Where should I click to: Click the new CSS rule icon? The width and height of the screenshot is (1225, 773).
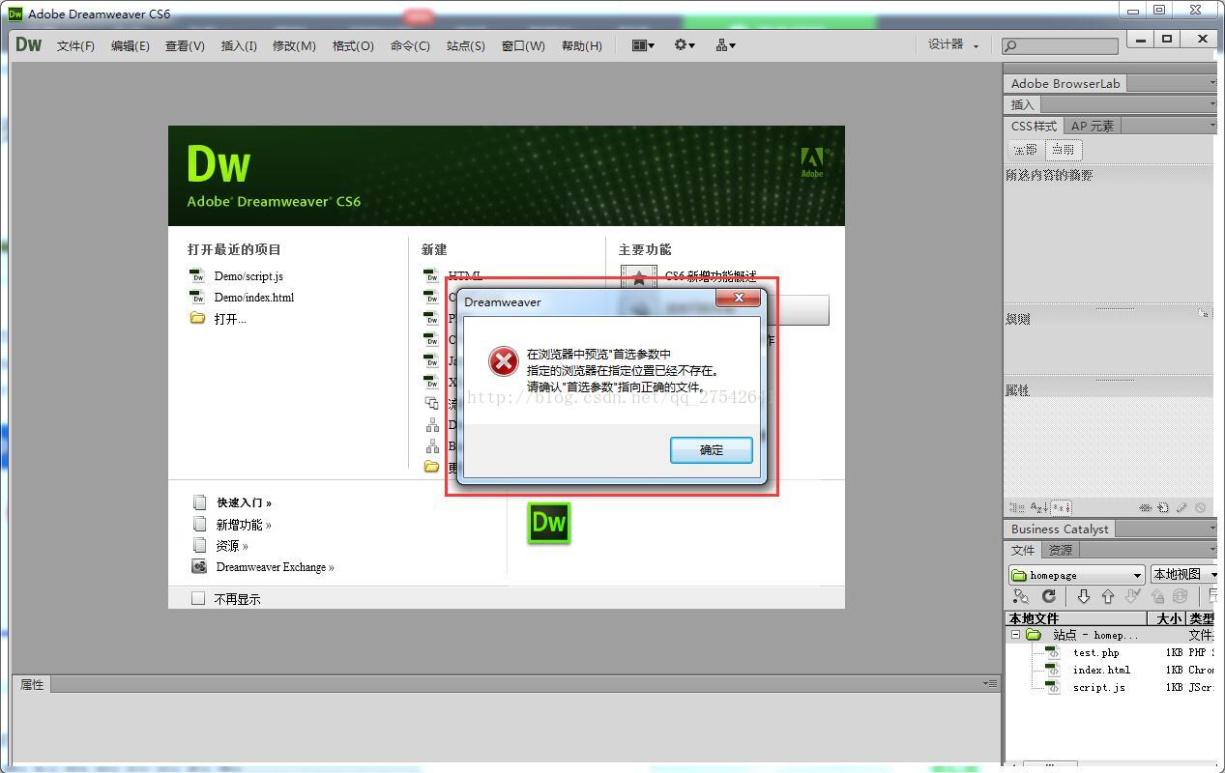pos(1163,507)
